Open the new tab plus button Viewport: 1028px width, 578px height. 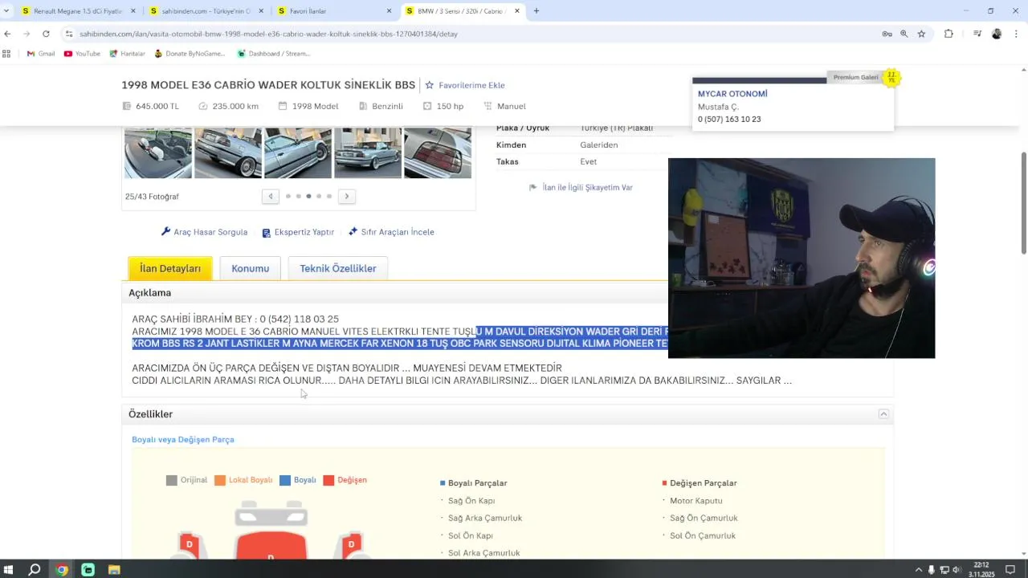coord(536,11)
